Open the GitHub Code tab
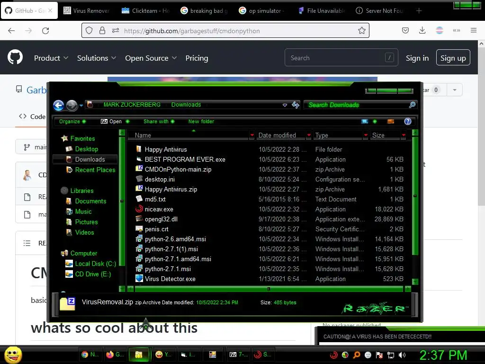 tap(32, 117)
